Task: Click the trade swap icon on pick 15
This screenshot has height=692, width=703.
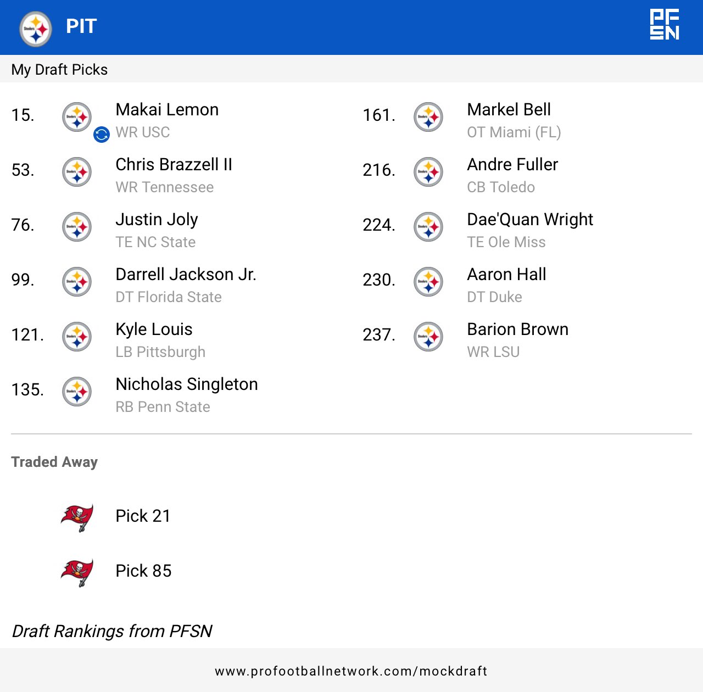Action: tap(102, 134)
